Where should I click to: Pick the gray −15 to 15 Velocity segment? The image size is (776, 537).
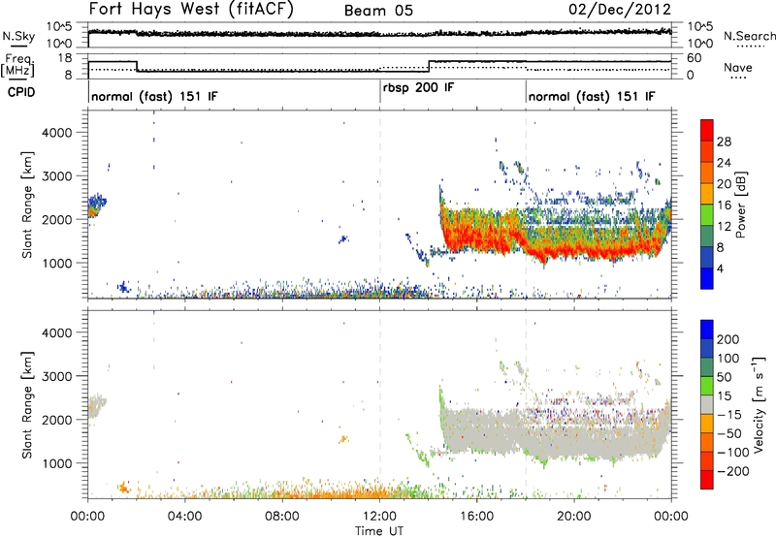[x=707, y=405]
